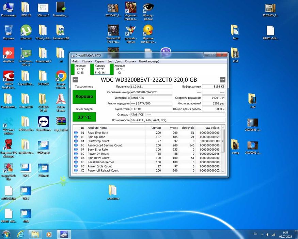
Task: Open the µTorrent desktop shortcut
Action: pyautogui.click(x=26, y=32)
